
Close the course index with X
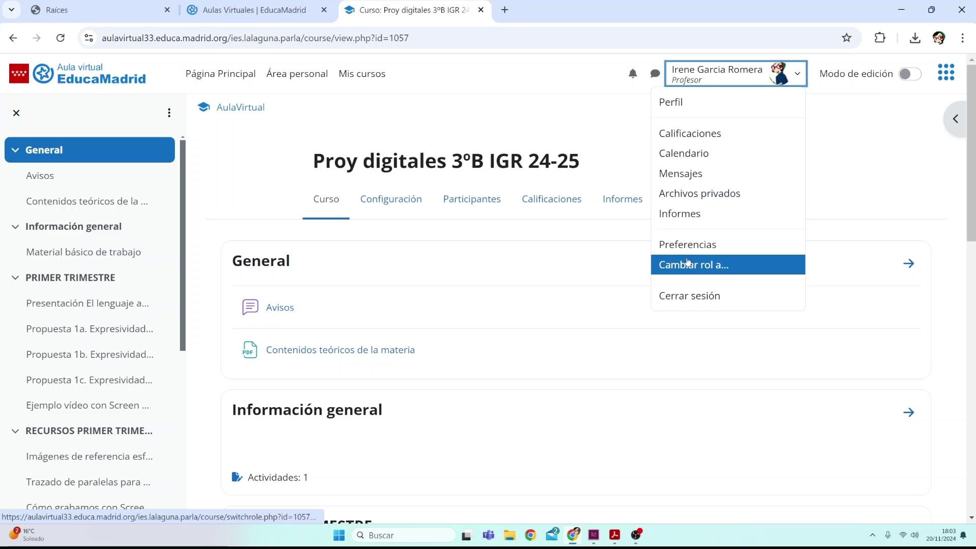[x=16, y=113]
